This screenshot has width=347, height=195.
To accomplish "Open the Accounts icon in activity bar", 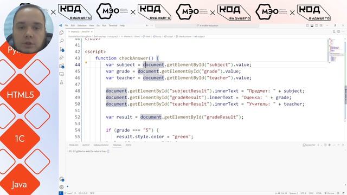I will click(61, 179).
